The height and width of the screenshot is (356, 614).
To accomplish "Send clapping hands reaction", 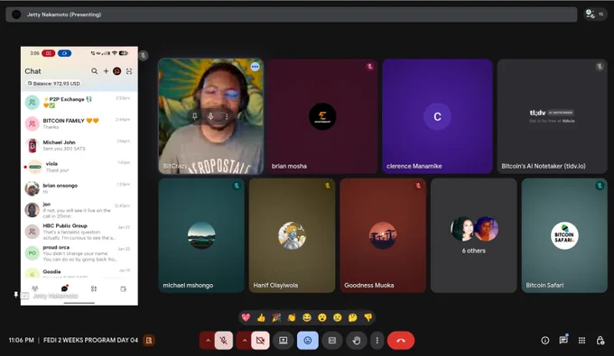I will (292, 317).
